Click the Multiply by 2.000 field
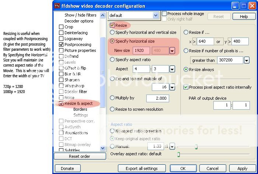 pyautogui.click(x=158, y=98)
